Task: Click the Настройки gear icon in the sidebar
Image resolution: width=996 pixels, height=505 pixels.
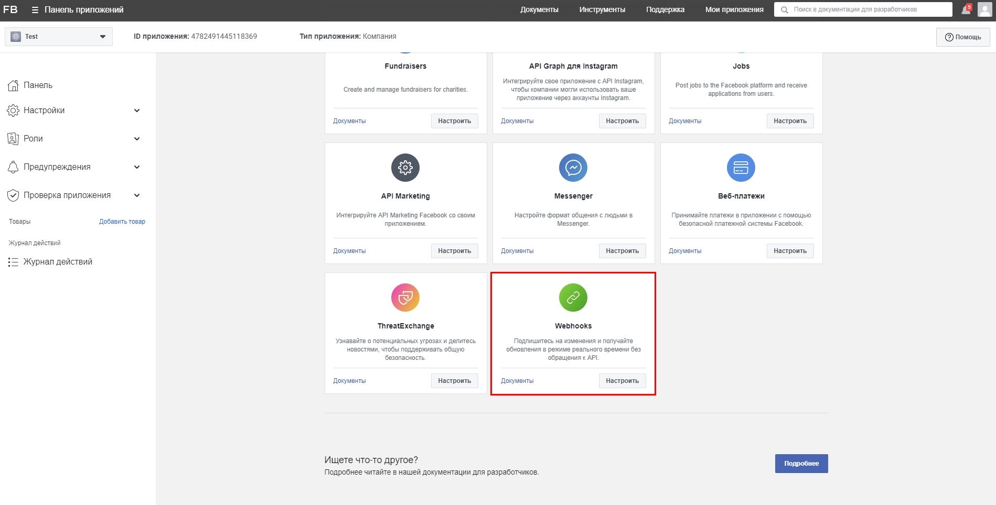Action: coord(13,111)
